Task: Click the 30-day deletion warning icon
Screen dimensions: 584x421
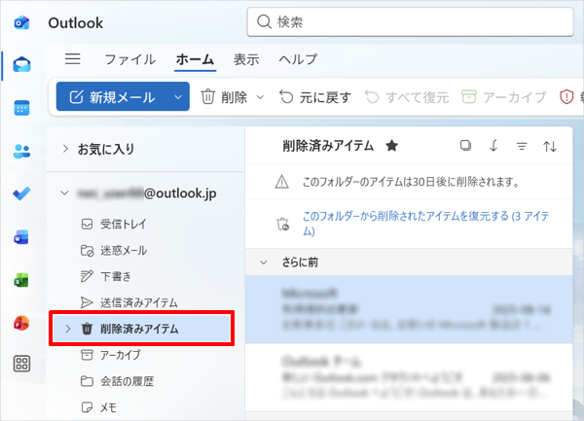Action: coord(282,182)
